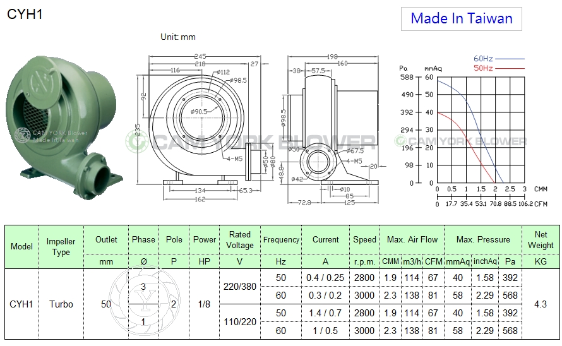This screenshot has height=346, width=562.
Task: Click the Phase column header
Action: 143,240
